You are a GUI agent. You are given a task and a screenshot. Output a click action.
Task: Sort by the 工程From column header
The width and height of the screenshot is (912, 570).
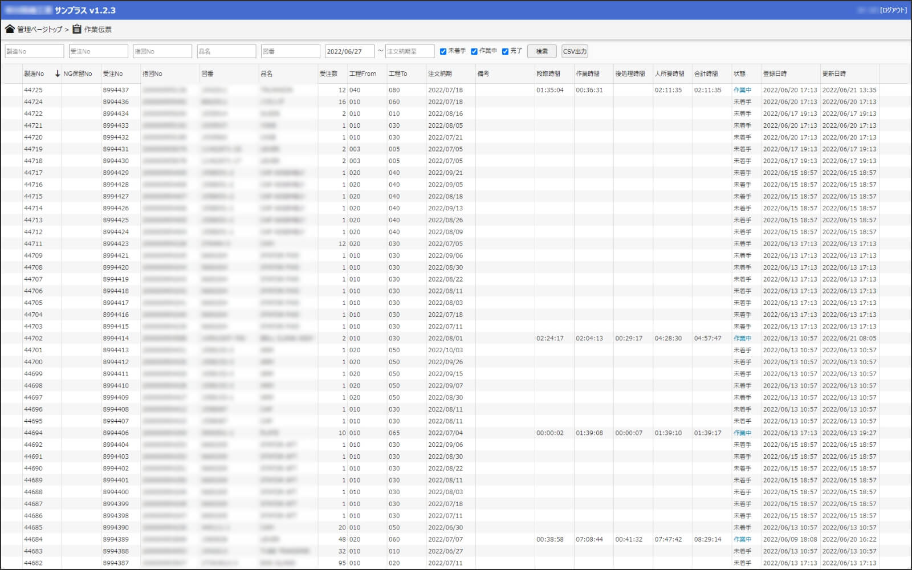pyautogui.click(x=363, y=74)
